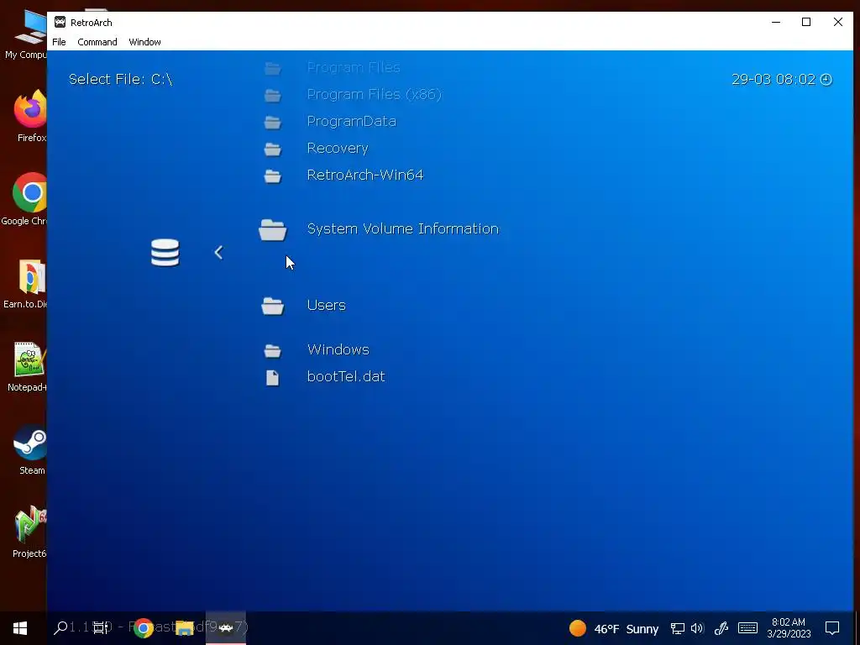
Task: Click the clock icon next to the time
Action: coord(826,80)
